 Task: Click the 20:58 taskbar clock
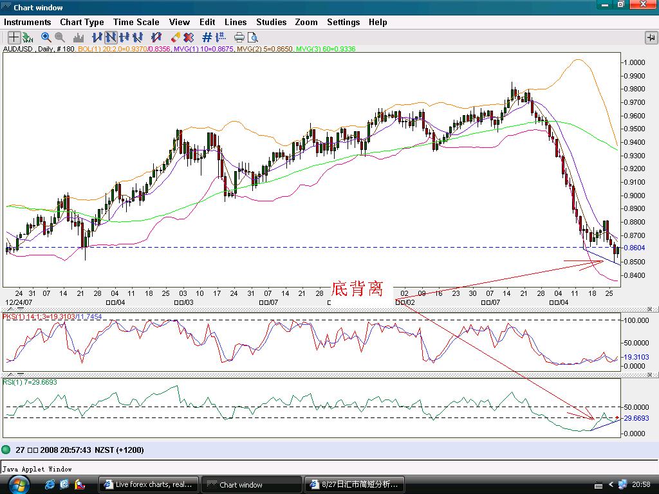coord(641,485)
